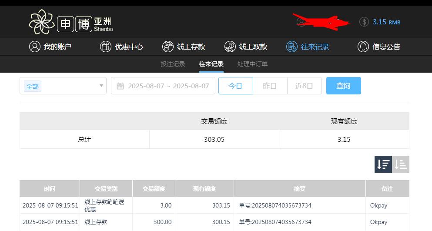
Task: Click the 交易额度 table column header
Action: (154, 188)
